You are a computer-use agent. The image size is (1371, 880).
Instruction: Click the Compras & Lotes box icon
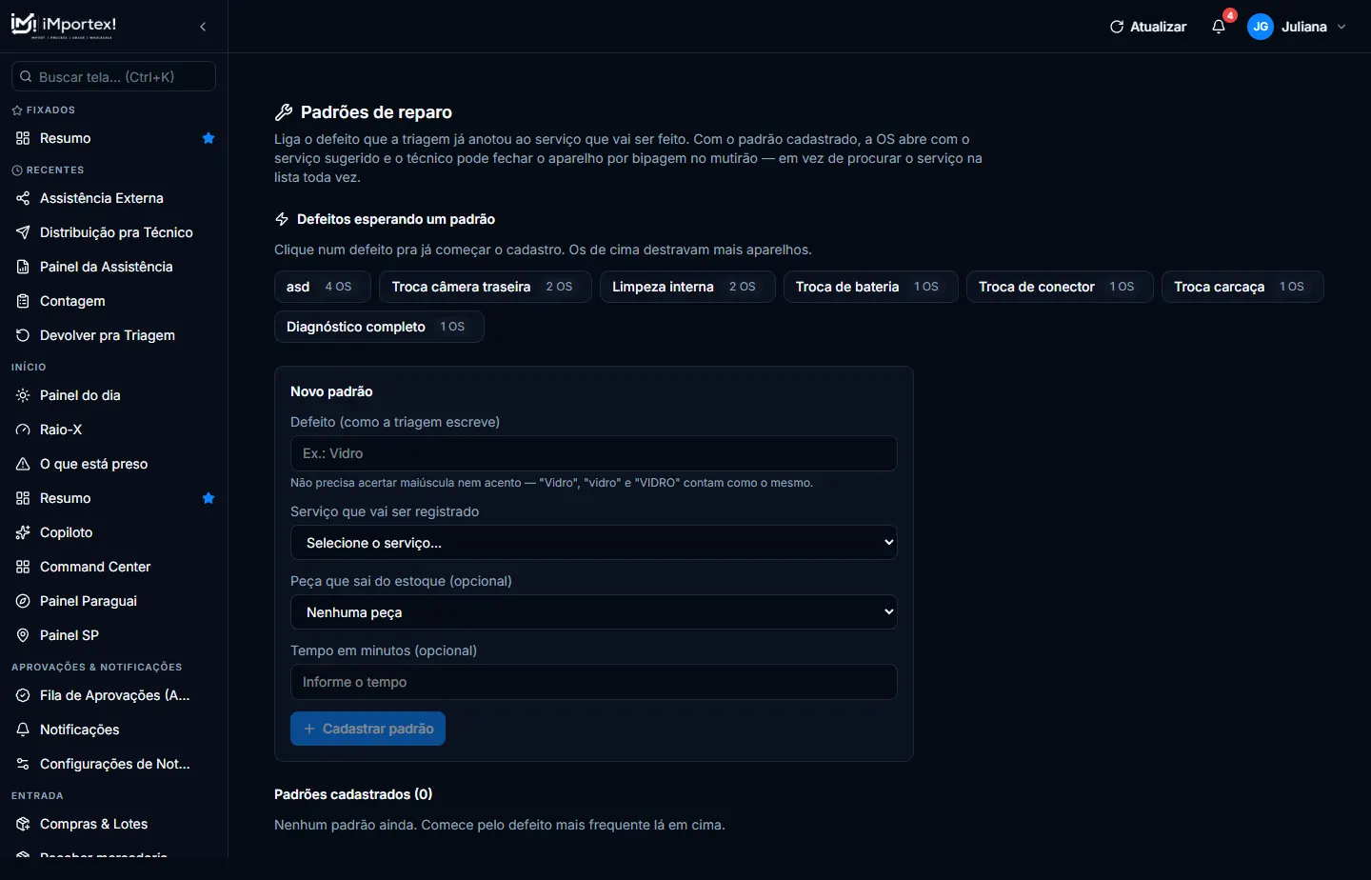coord(23,824)
